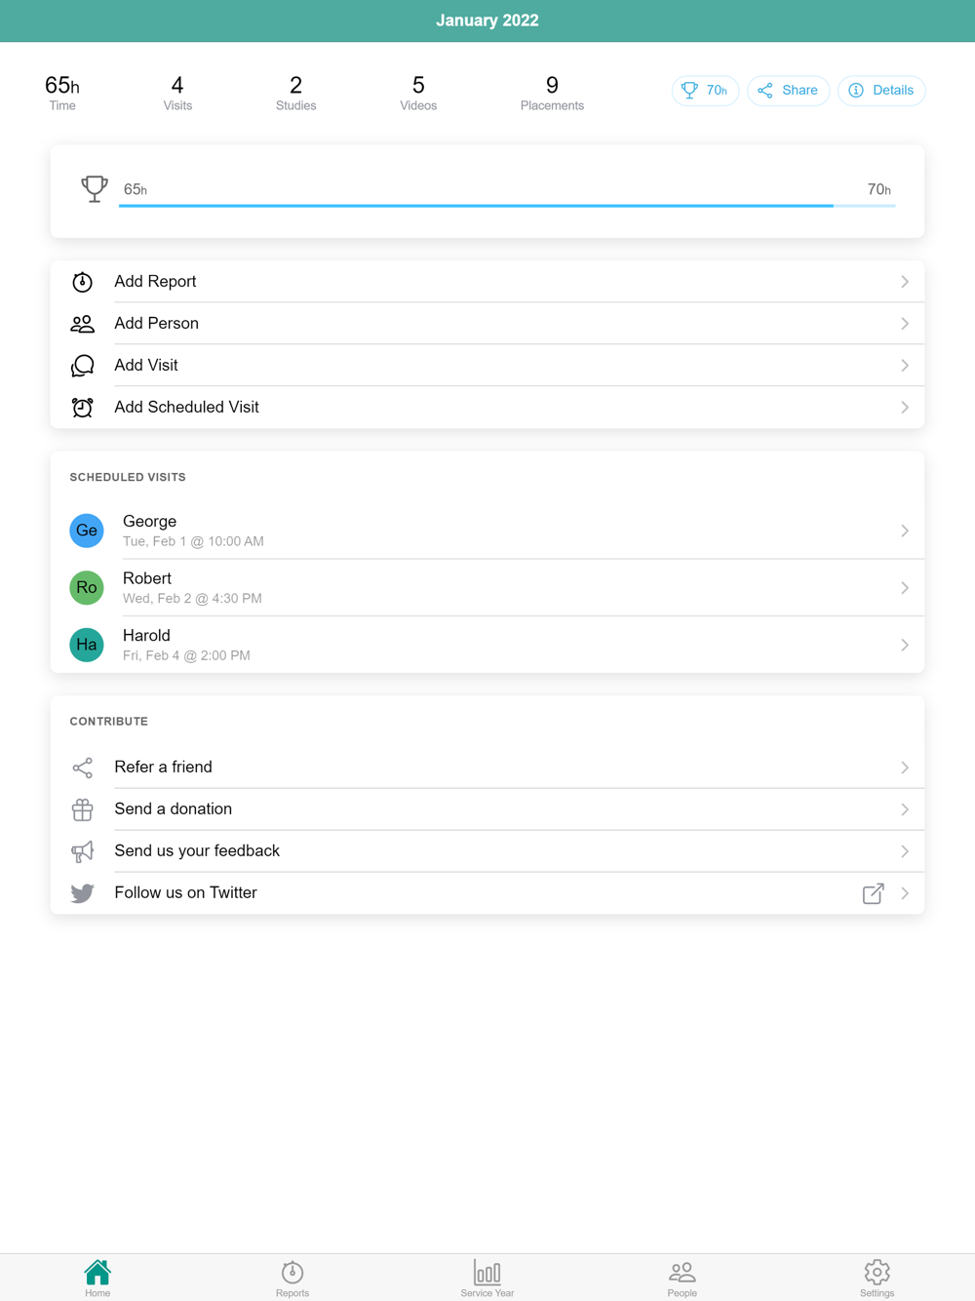Click the megaphone feedback icon
Screen dimensions: 975x1301
(x=83, y=851)
